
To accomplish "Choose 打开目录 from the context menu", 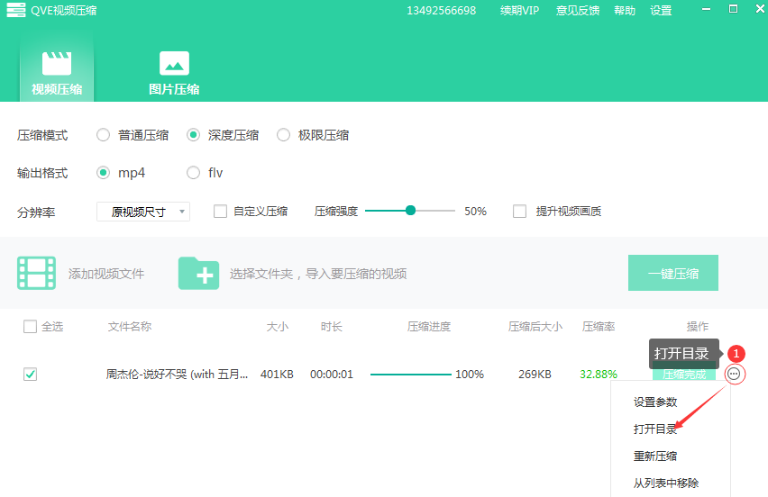I will click(x=654, y=429).
